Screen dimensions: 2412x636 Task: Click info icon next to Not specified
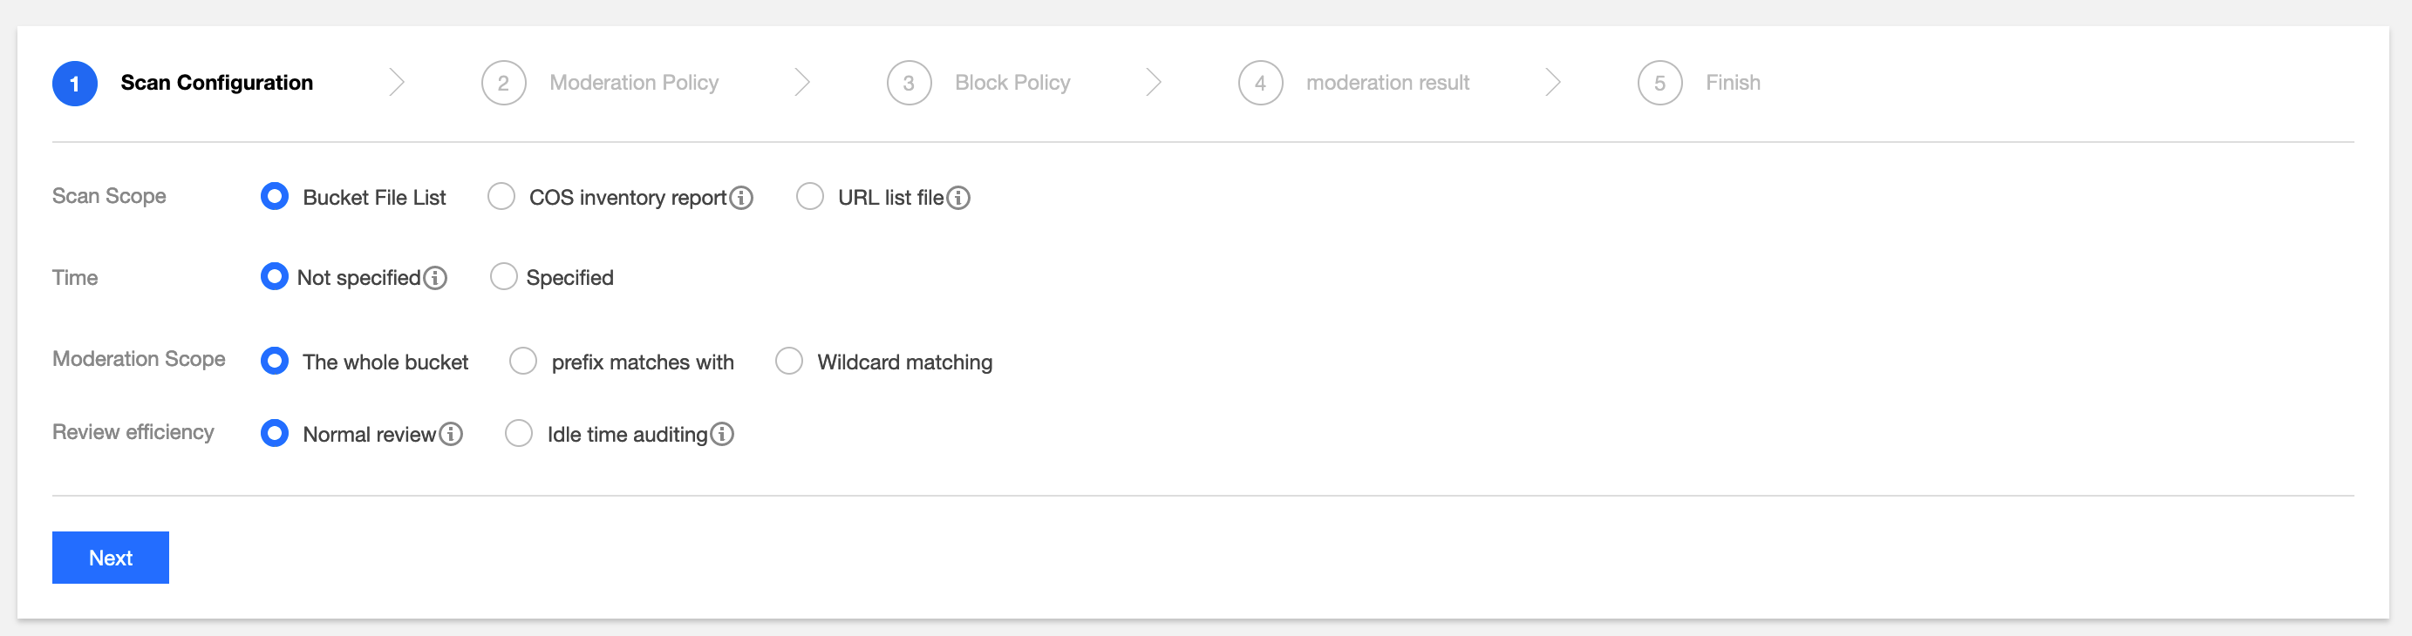point(434,278)
